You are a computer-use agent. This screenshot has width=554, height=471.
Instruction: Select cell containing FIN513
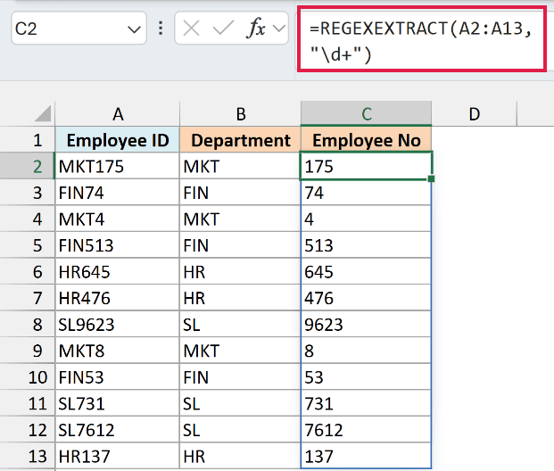[117, 245]
